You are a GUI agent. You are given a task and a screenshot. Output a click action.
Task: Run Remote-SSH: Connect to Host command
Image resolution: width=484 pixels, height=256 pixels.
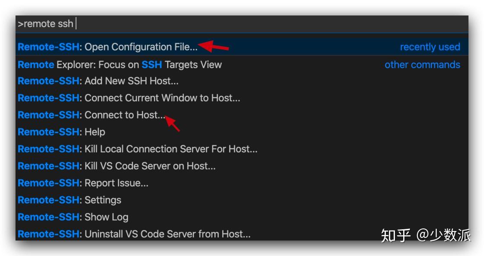click(242, 115)
